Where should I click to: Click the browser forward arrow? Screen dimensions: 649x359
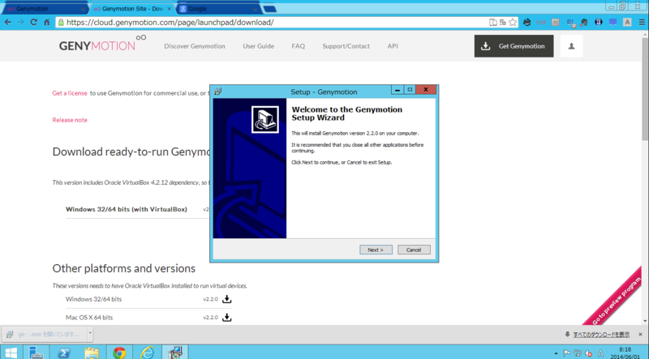[21, 23]
